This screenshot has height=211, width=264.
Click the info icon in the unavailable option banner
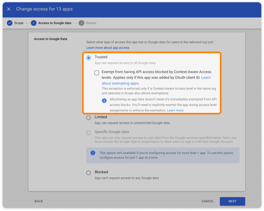[93, 153]
